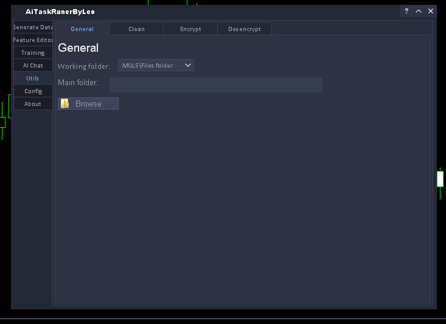Viewport: 446px width, 324px height.
Task: Select Utils in the sidebar
Action: click(x=33, y=79)
